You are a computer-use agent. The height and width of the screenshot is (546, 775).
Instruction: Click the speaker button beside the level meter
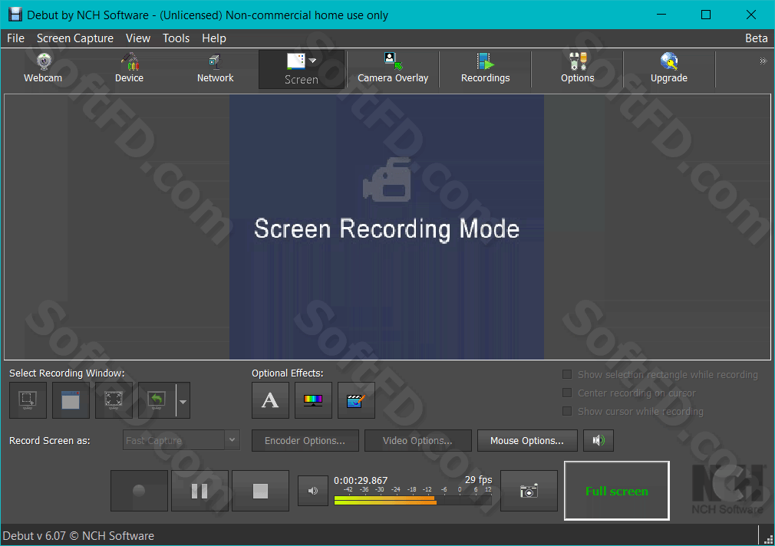[313, 491]
